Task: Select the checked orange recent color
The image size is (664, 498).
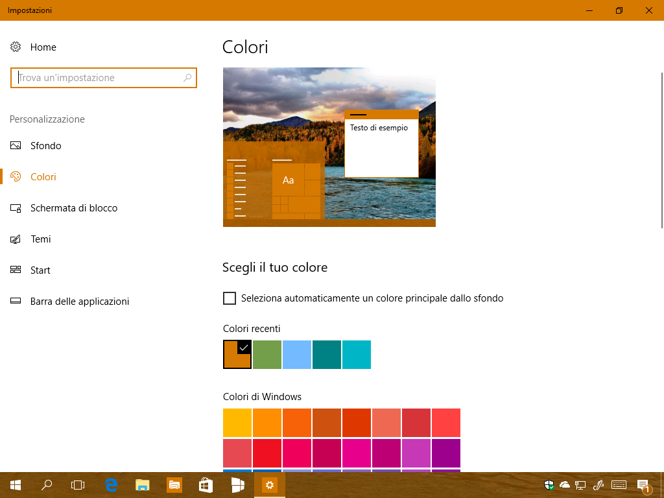Action: tap(237, 355)
